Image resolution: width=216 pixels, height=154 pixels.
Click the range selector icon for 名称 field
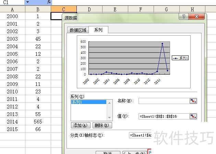pos(193,101)
